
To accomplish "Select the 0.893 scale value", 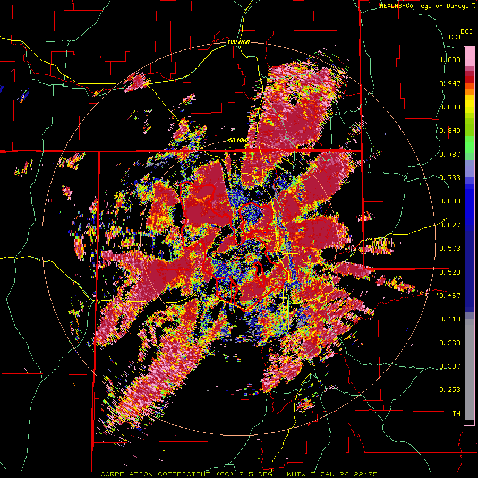I will click(450, 107).
